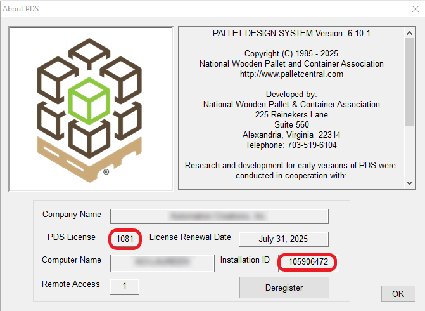Click the 'Research and development for early versions' line
The height and width of the screenshot is (311, 425).
coord(290,166)
